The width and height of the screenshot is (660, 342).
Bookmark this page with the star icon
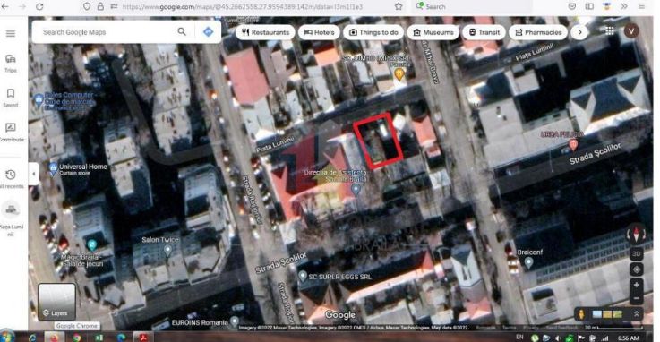[399, 6]
